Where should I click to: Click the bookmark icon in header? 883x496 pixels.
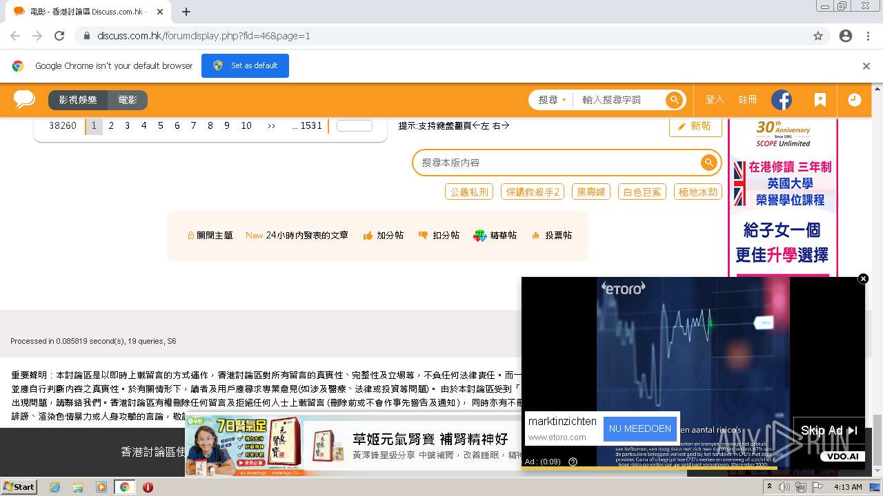pyautogui.click(x=820, y=100)
